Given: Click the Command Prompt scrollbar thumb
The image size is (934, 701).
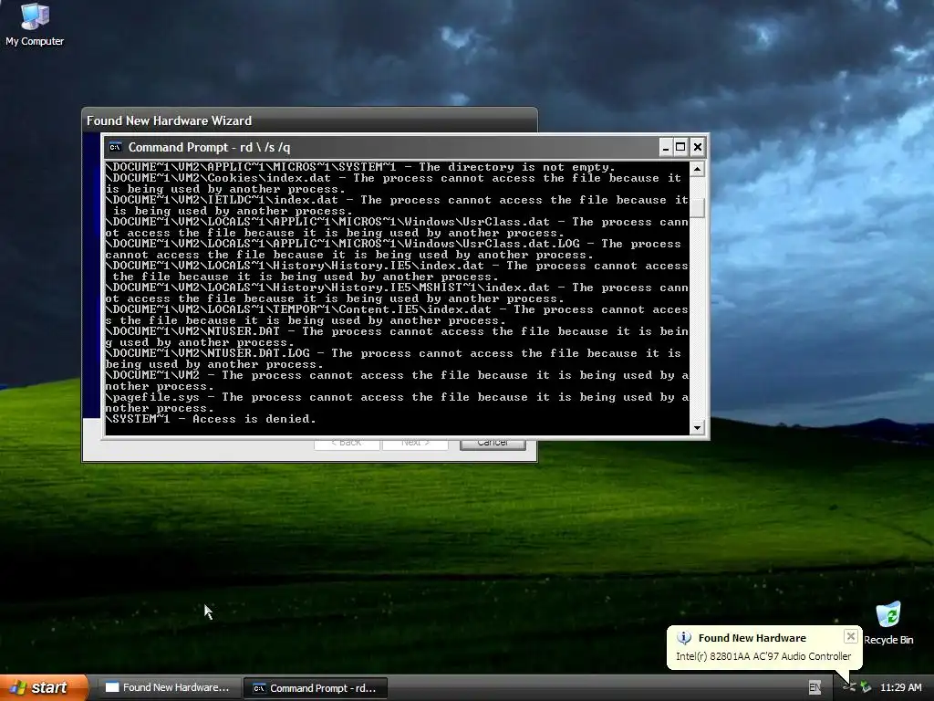Looking at the screenshot, I should tap(697, 207).
